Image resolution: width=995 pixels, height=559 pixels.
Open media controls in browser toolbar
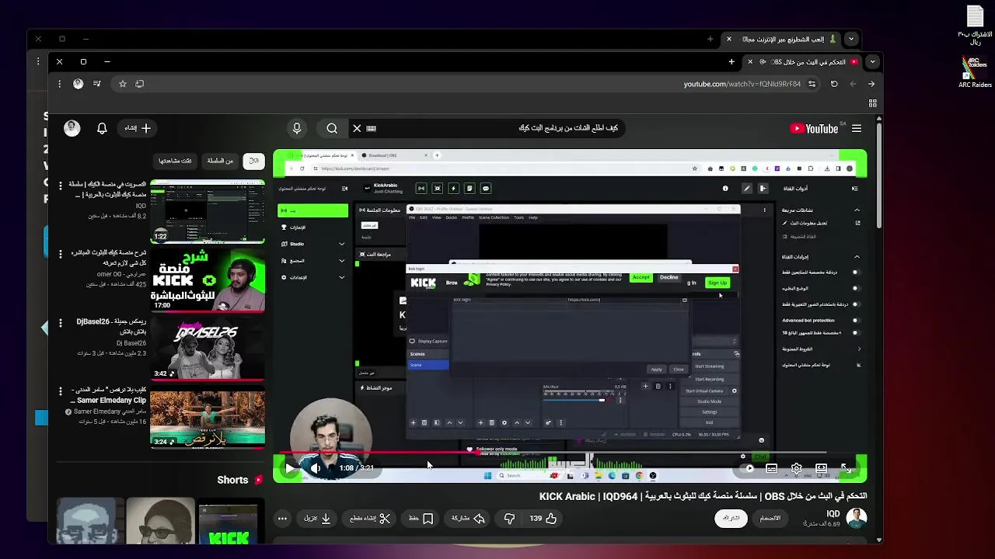coord(97,84)
